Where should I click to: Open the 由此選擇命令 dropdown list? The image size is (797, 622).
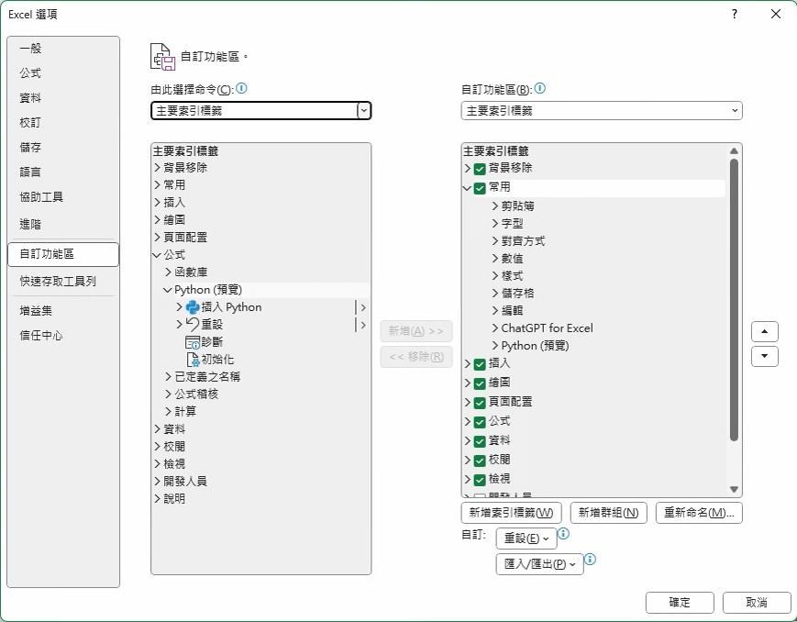pyautogui.click(x=365, y=110)
